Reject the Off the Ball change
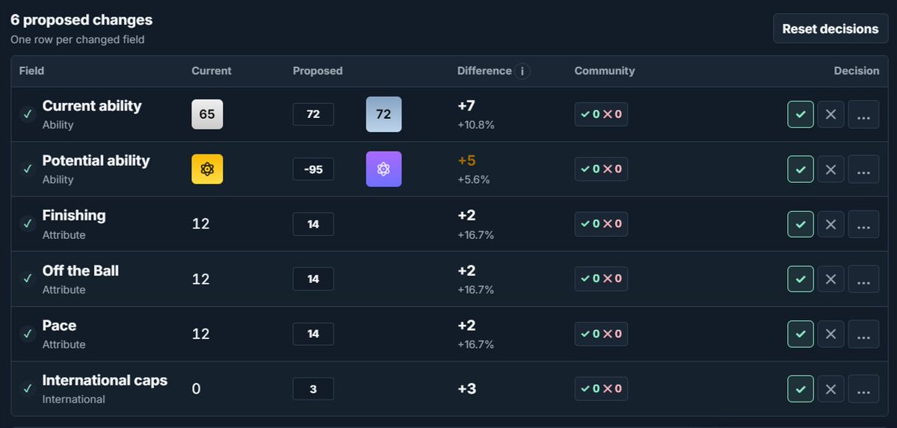Image resolution: width=897 pixels, height=428 pixels. [x=830, y=279]
